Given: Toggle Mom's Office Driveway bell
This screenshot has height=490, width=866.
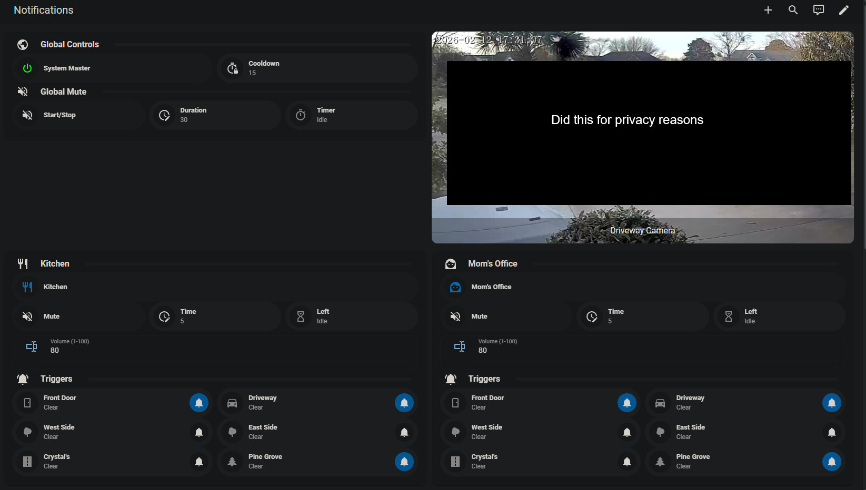Looking at the screenshot, I should pos(832,403).
